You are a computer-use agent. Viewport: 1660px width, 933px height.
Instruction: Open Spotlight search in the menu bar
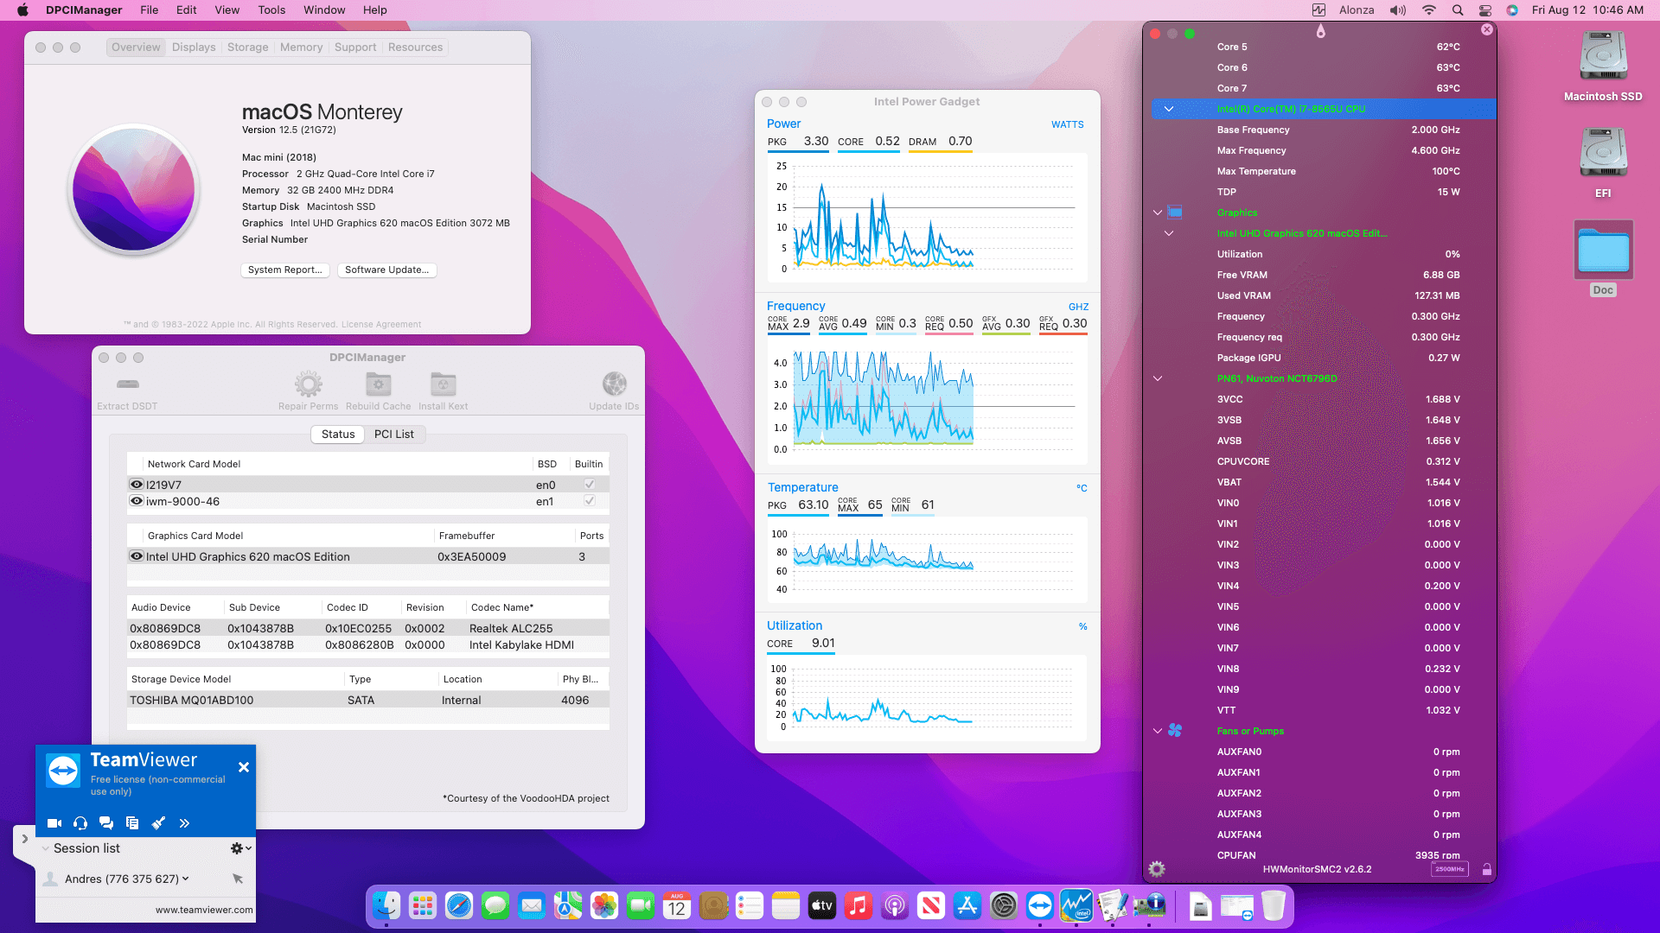click(1458, 10)
